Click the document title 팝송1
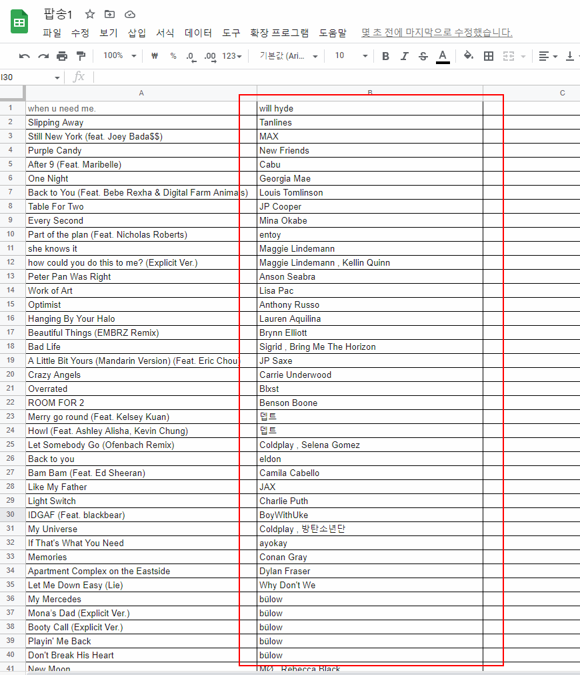 click(x=58, y=14)
